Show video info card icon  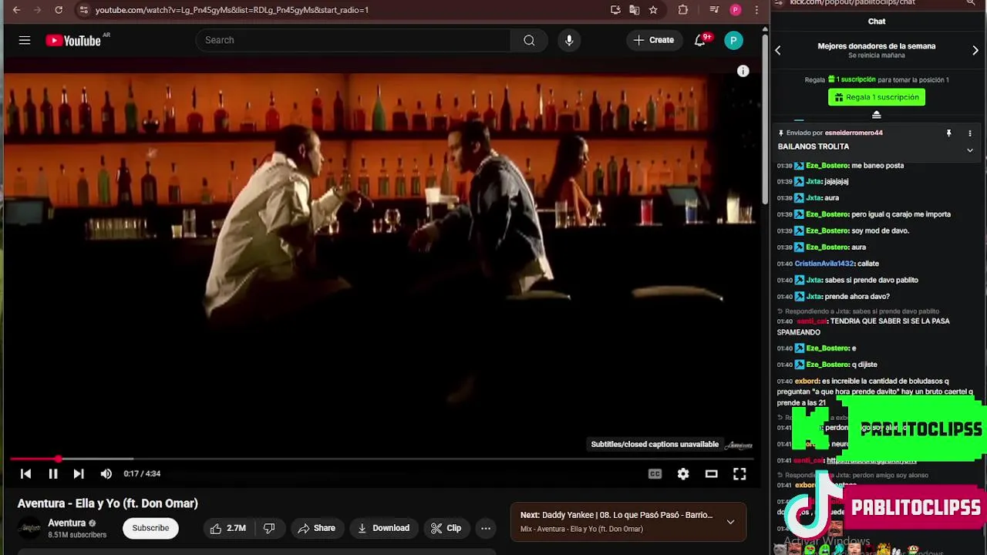pos(743,71)
